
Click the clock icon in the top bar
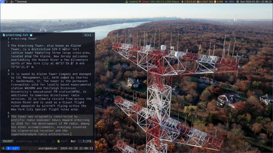point(237,2)
